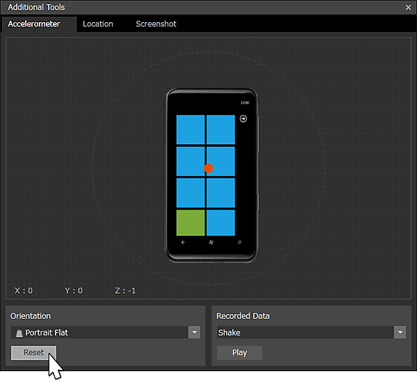Click the orange accelerometer dot on the phone

(x=208, y=168)
